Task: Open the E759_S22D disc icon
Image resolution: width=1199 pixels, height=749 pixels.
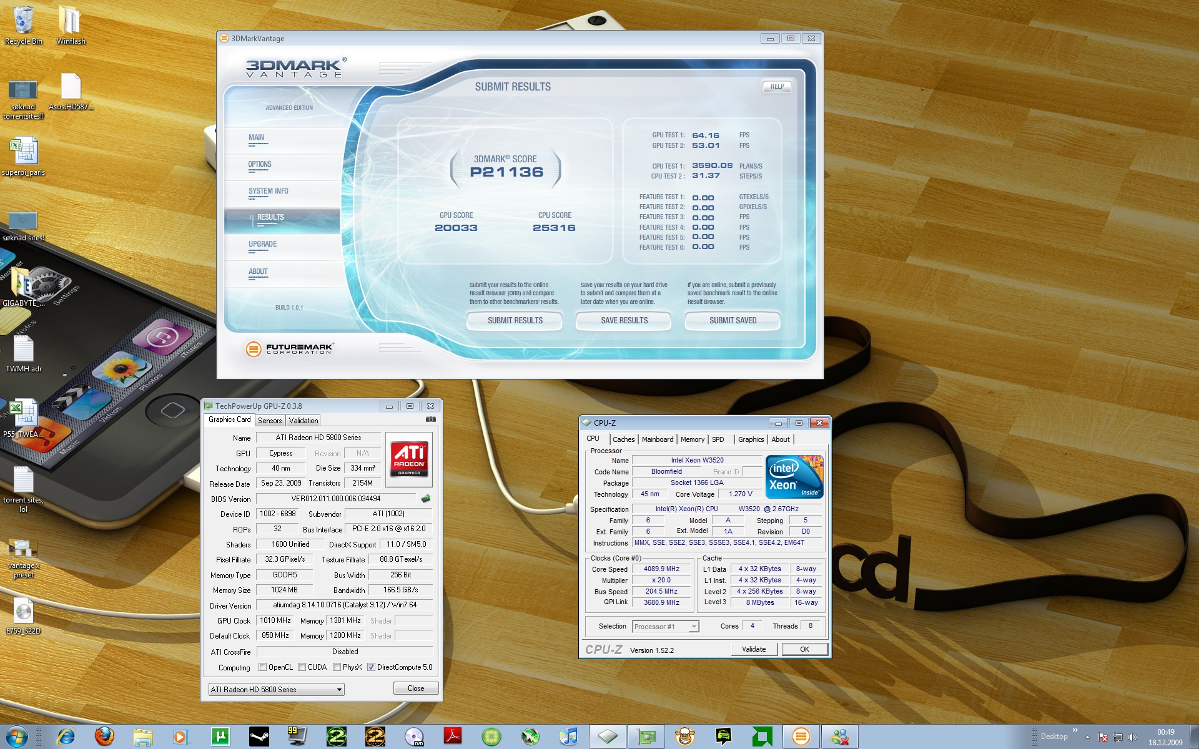Action: pyautogui.click(x=23, y=616)
